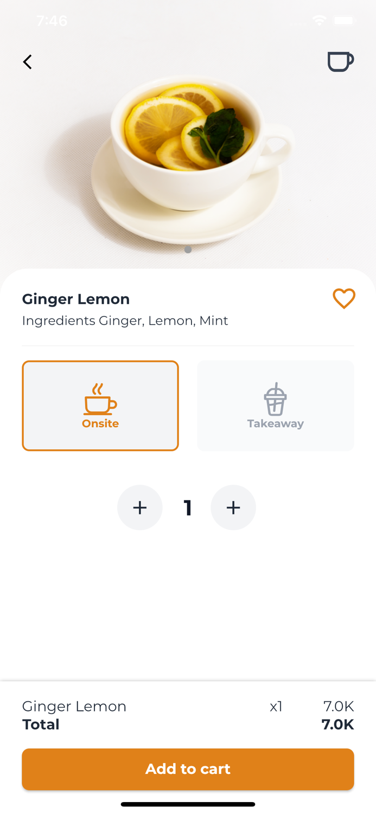Tap the quantity number 1

tap(188, 508)
